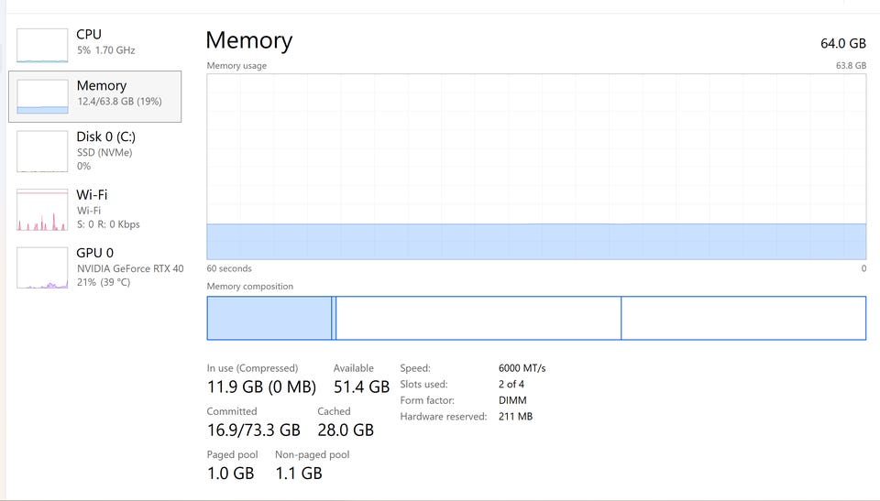The image size is (880, 501).
Task: Click the Speed value 6000 MT/s
Action: point(522,368)
